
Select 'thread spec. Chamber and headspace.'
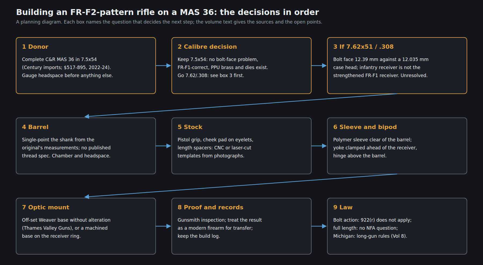(66, 156)
